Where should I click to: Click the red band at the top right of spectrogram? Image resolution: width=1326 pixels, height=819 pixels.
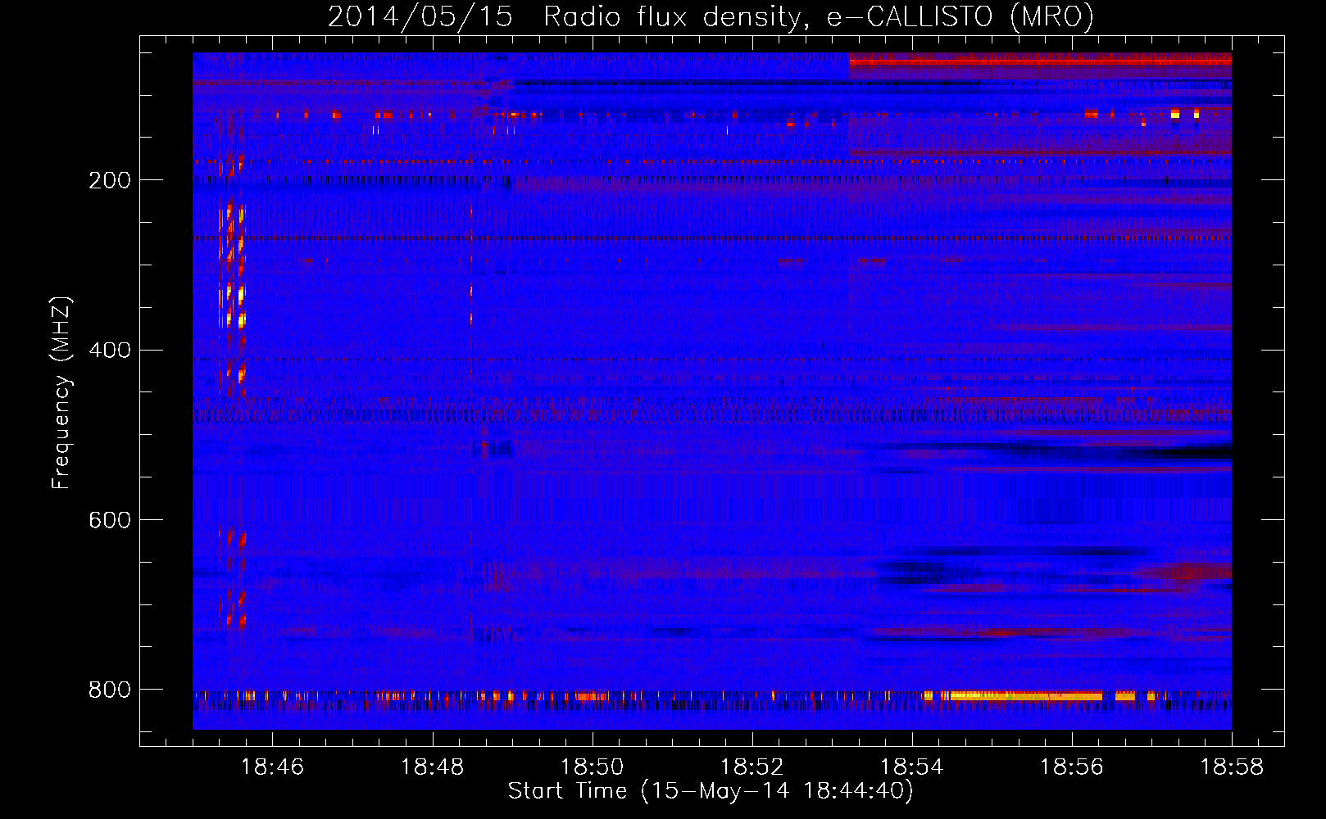coord(1040,61)
